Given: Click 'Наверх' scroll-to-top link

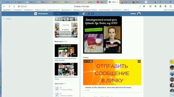Looking at the screenshot, I should tap(8, 19).
